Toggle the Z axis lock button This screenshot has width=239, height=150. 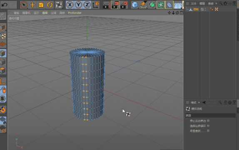coord(87,5)
